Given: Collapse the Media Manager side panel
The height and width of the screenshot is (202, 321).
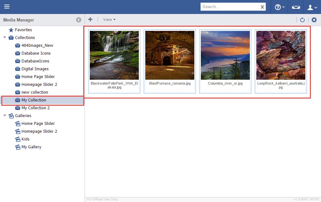Looking at the screenshot, I should [x=79, y=20].
